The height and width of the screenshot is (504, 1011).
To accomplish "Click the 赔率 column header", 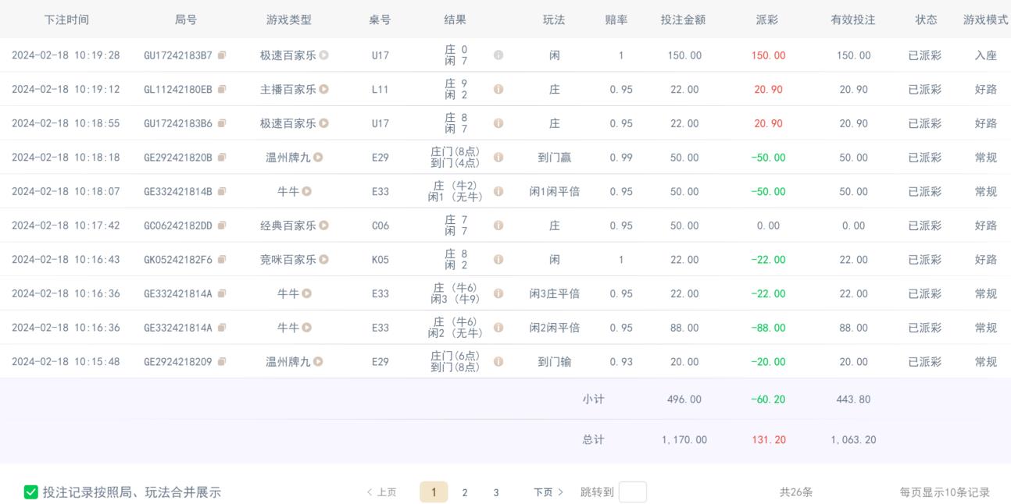I will (616, 20).
